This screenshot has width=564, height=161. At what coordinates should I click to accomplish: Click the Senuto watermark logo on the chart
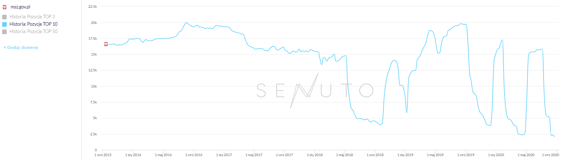pos(315,90)
